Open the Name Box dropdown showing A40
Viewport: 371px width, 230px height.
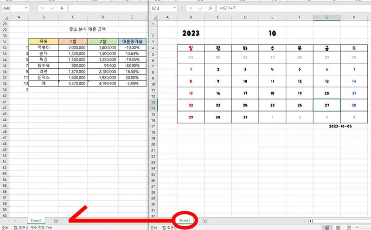(x=26, y=8)
